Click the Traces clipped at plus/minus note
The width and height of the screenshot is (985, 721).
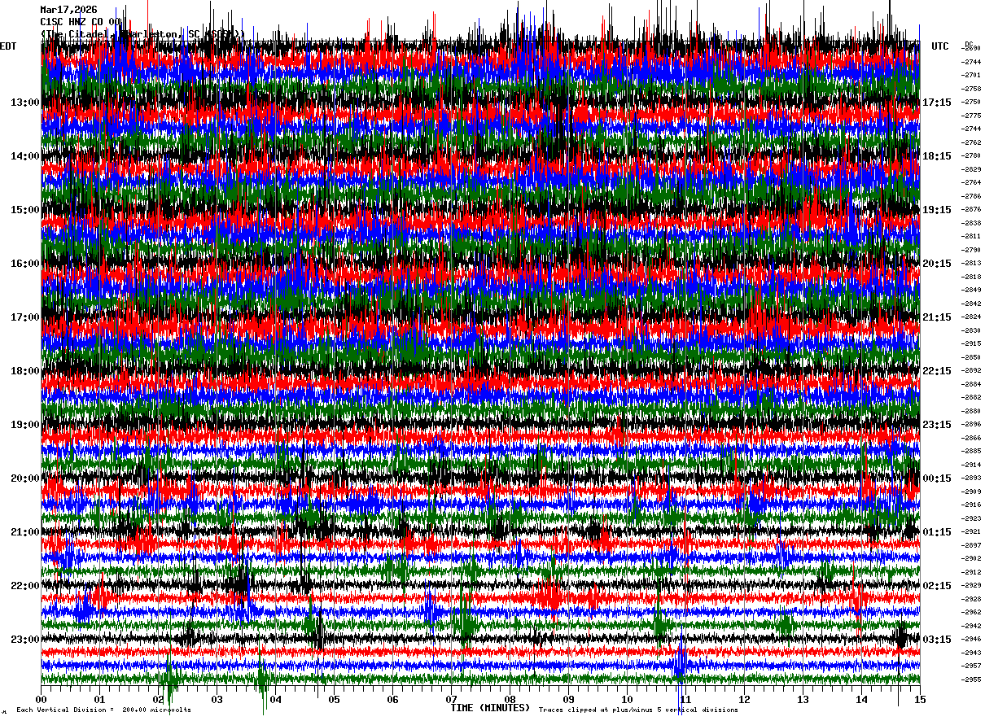click(638, 710)
